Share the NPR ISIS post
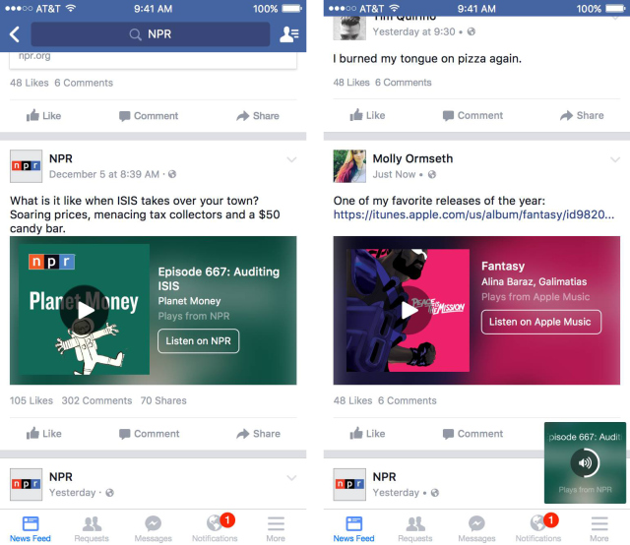 (x=258, y=434)
